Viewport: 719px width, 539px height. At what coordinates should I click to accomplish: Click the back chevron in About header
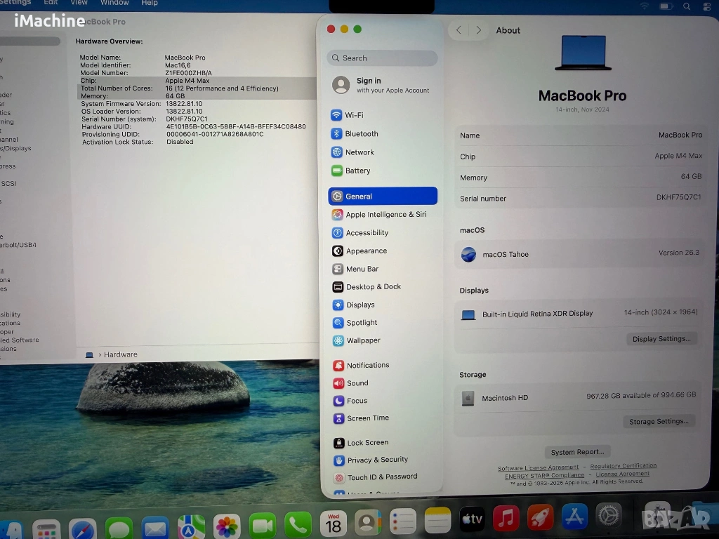pos(459,30)
